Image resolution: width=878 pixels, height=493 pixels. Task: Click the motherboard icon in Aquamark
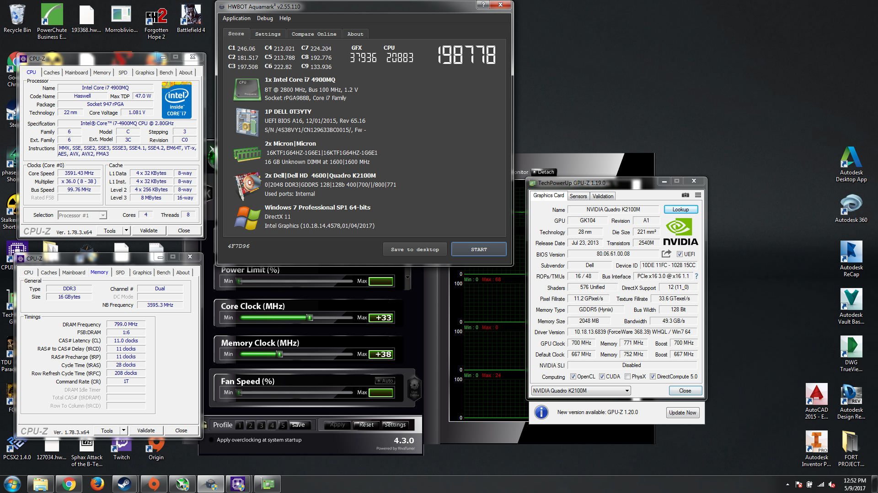point(247,121)
